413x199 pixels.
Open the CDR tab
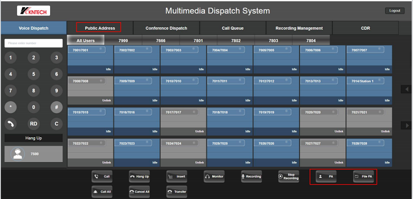366,28
